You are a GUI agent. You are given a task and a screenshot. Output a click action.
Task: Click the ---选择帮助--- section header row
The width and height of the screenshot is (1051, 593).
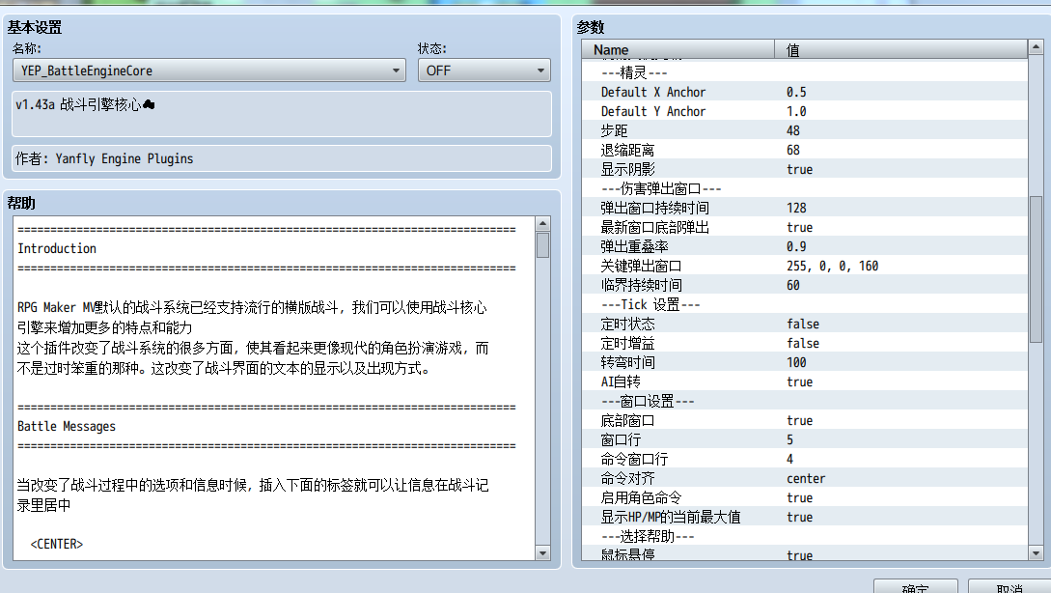coord(804,537)
